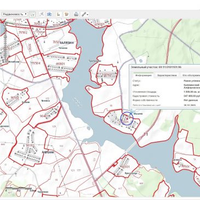Click cadastral block 70504 label
200x200 pixels.
pos(36,63)
